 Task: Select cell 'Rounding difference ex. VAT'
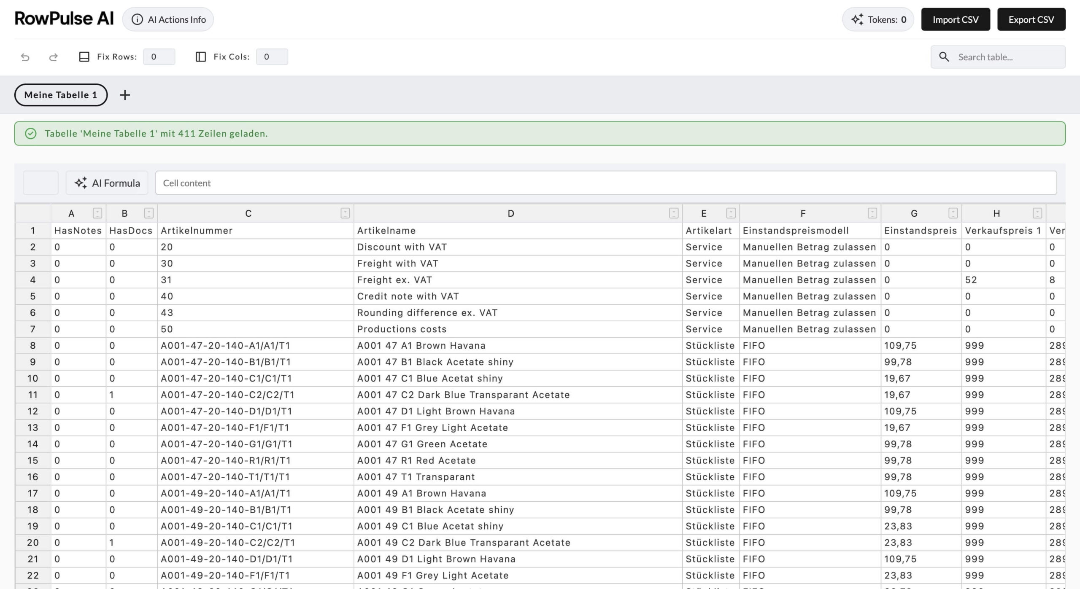coord(518,313)
